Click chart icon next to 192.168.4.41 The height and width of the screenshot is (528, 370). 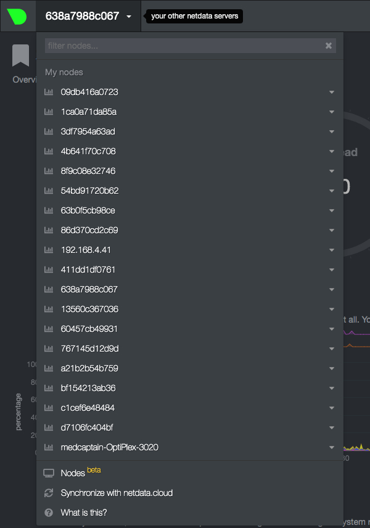[x=49, y=250]
